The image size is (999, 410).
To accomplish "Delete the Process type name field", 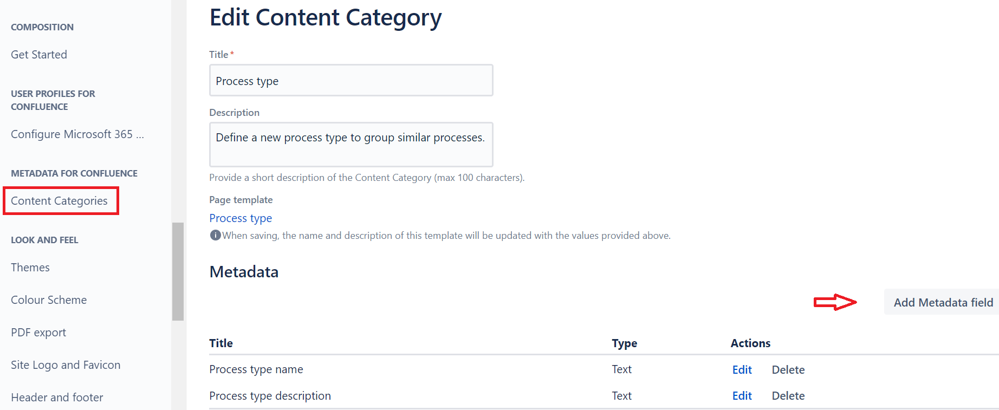I will 788,370.
